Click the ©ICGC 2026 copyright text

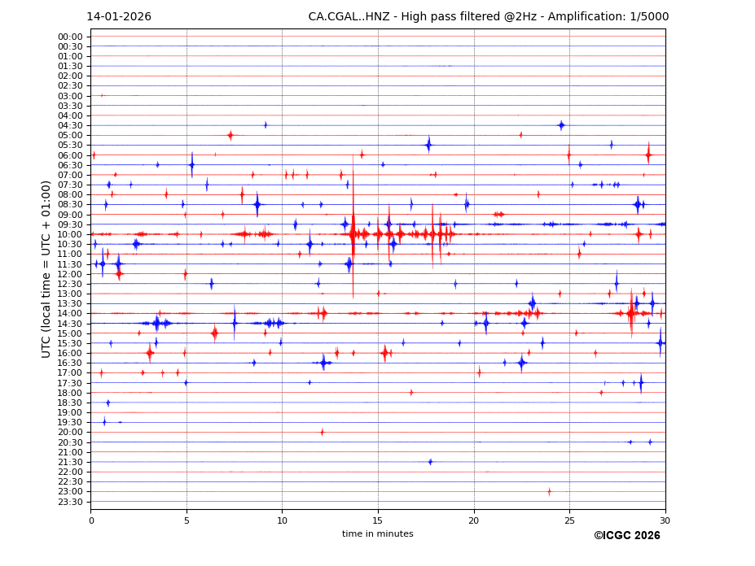(x=626, y=536)
